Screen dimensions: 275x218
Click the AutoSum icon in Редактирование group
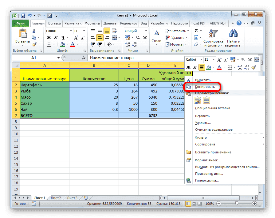[196, 31]
